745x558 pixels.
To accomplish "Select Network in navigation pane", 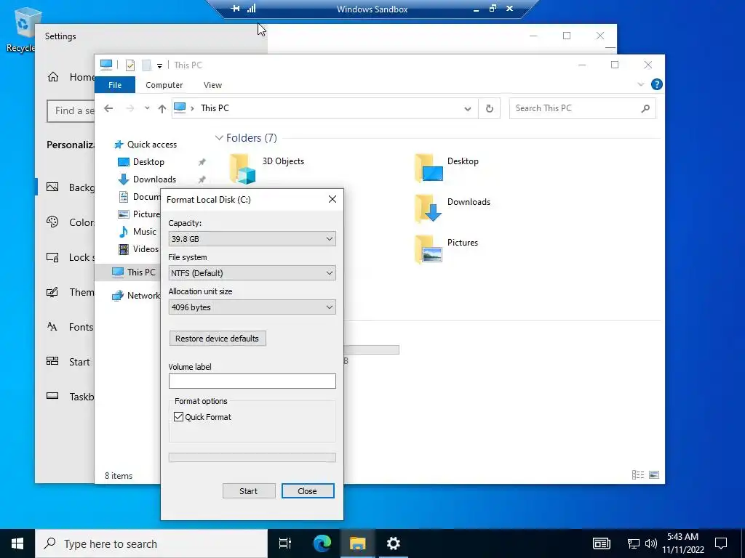I will click(x=136, y=295).
